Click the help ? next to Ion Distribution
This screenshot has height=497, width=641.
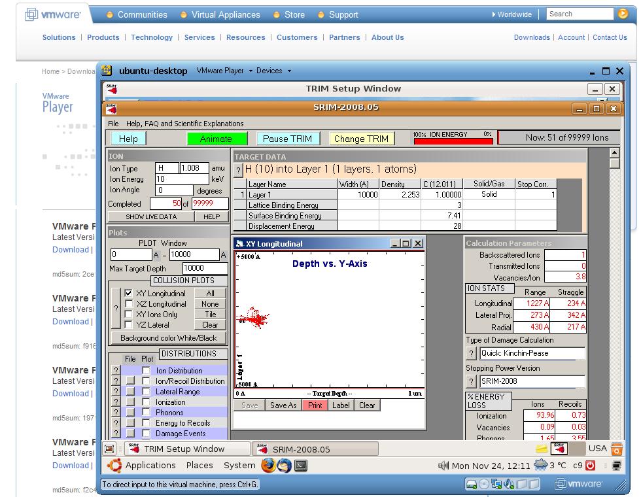click(x=116, y=370)
